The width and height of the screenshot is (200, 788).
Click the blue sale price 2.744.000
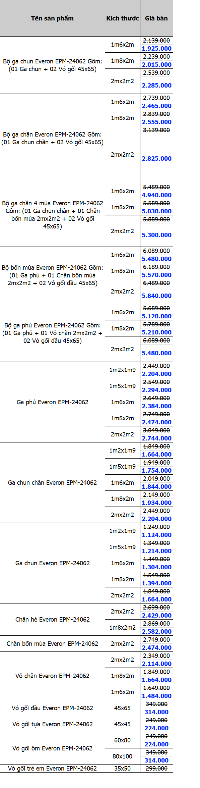[156, 438]
